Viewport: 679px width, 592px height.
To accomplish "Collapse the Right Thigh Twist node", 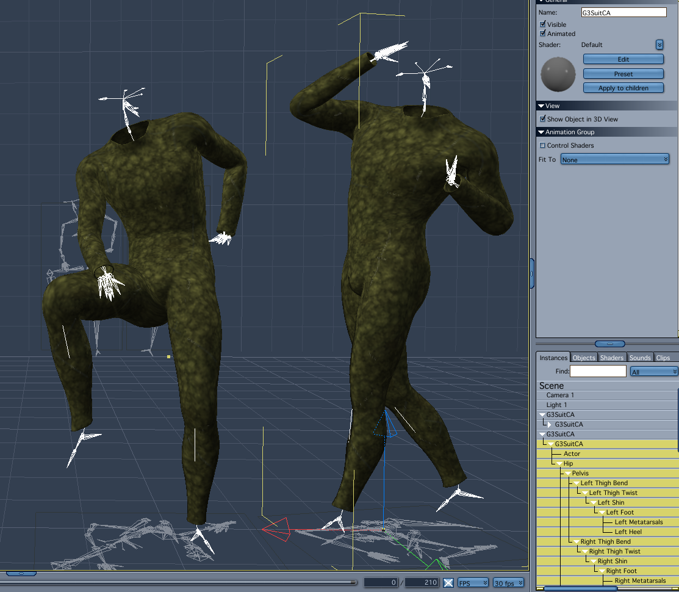I will pyautogui.click(x=584, y=552).
